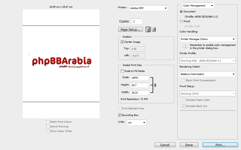Click the (Profile: sRGB IEC61966-2.1) text
Viewport: 241px width, 150px height.
click(201, 16)
